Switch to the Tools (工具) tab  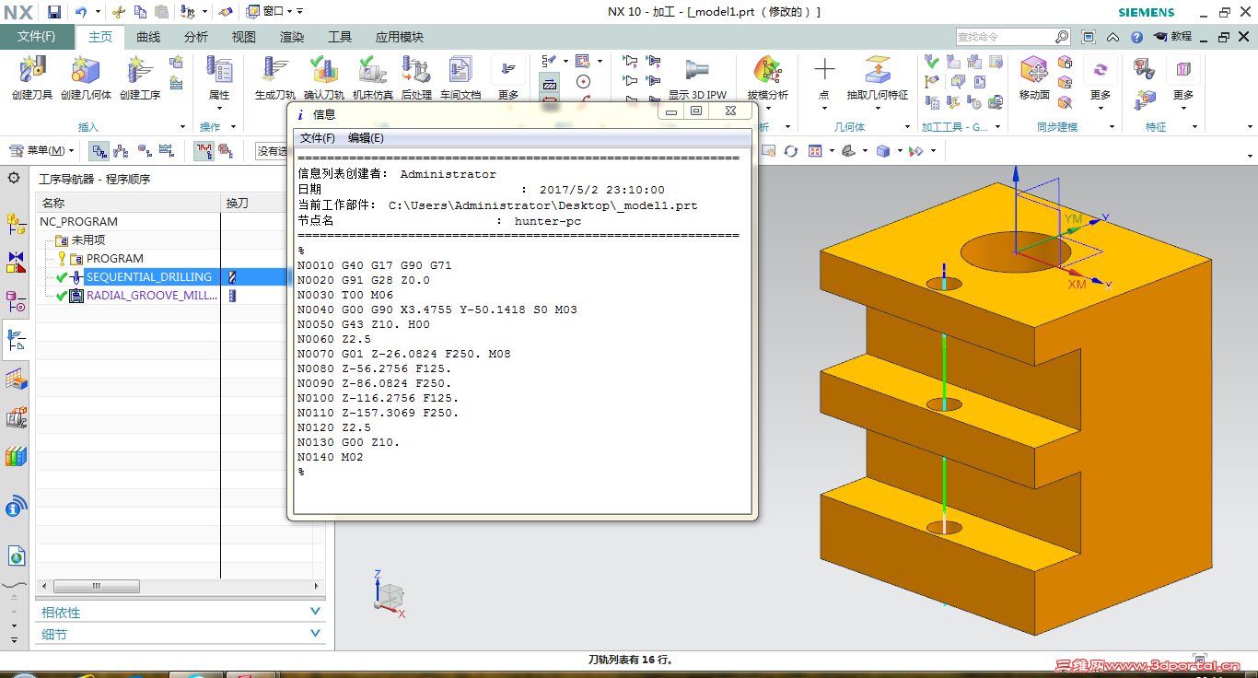point(340,37)
